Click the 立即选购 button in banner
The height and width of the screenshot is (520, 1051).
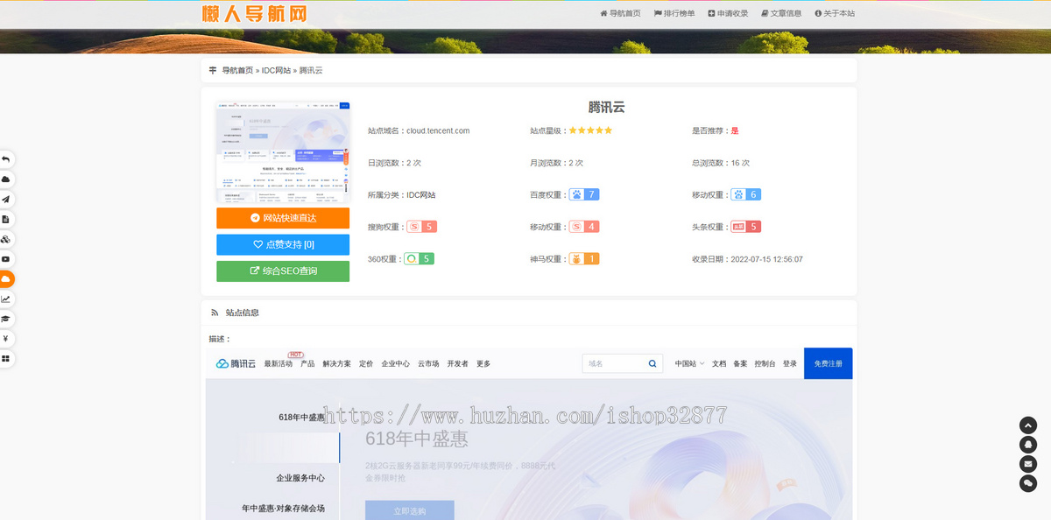pos(410,510)
